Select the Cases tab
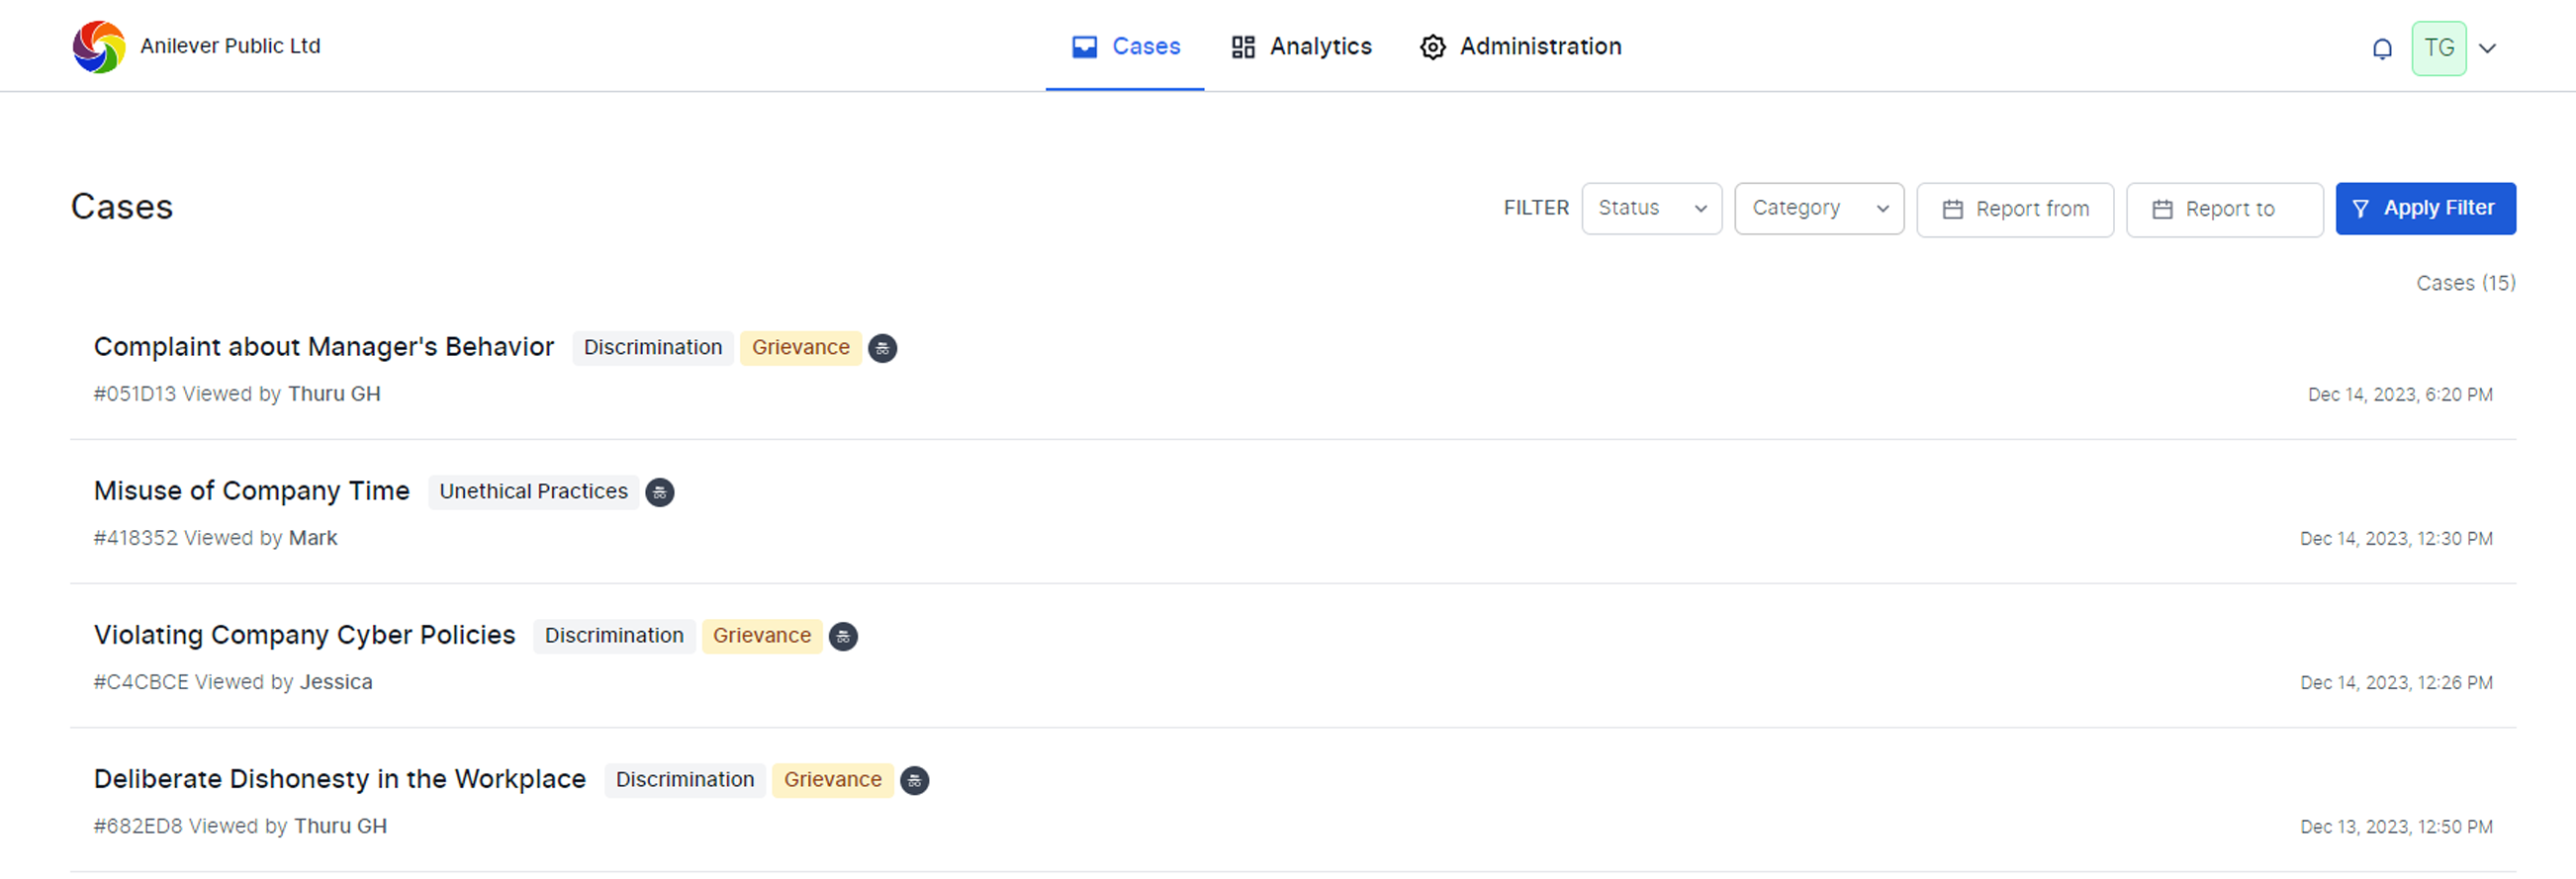Viewport: 2576px width, 879px height. (x=1125, y=47)
